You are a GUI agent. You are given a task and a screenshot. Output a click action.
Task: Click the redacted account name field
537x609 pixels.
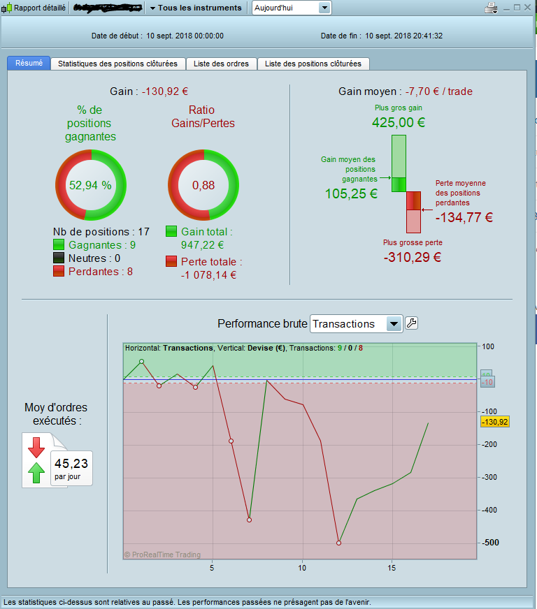[108, 8]
